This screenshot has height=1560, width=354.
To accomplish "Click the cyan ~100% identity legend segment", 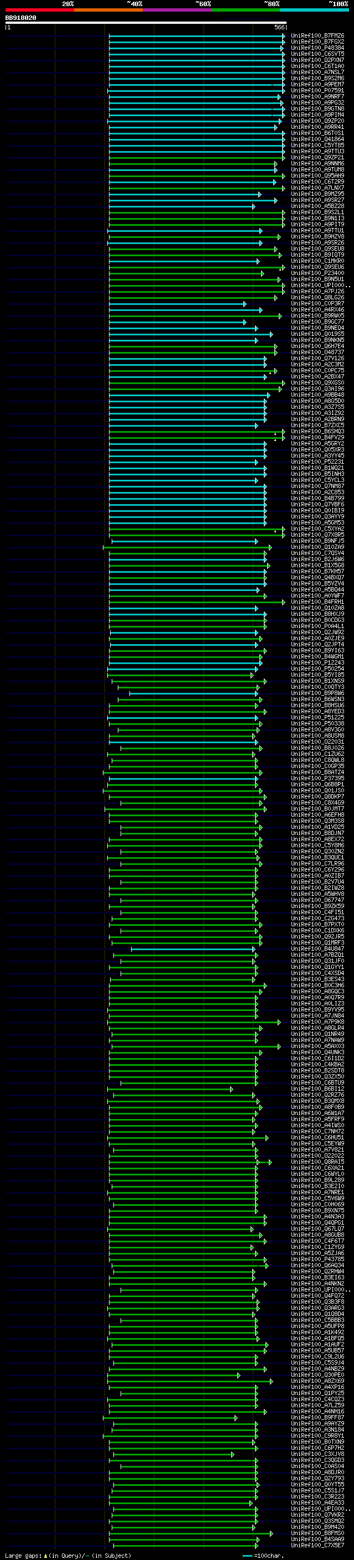I will [314, 11].
